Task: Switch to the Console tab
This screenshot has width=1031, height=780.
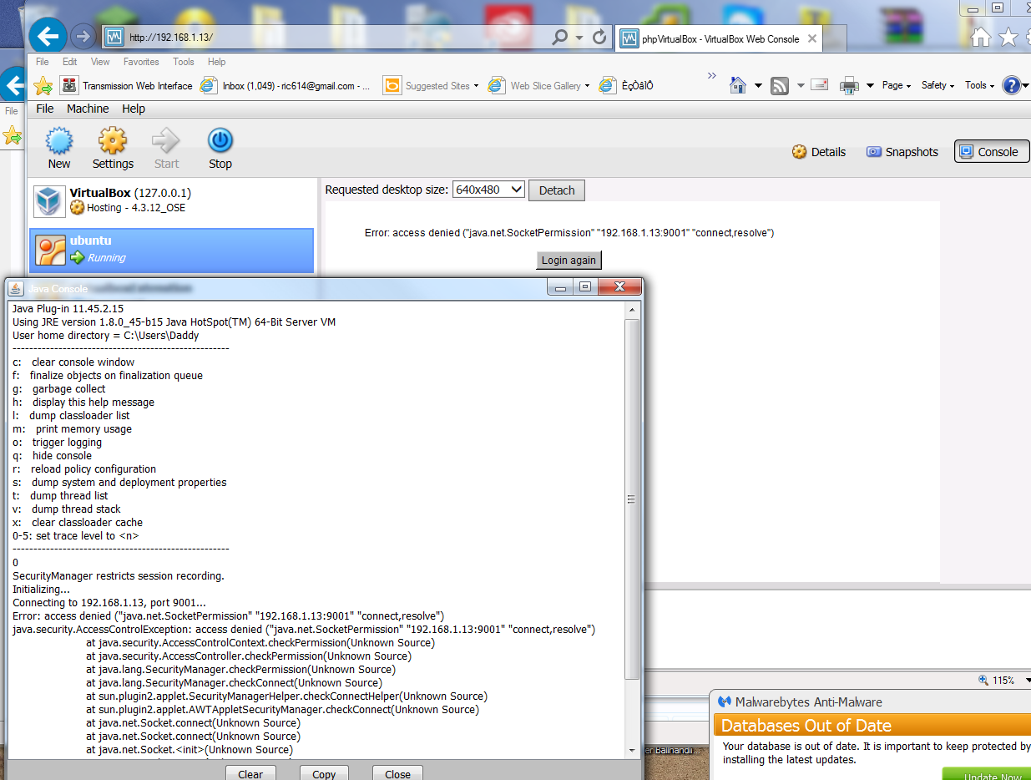Action: click(x=991, y=152)
